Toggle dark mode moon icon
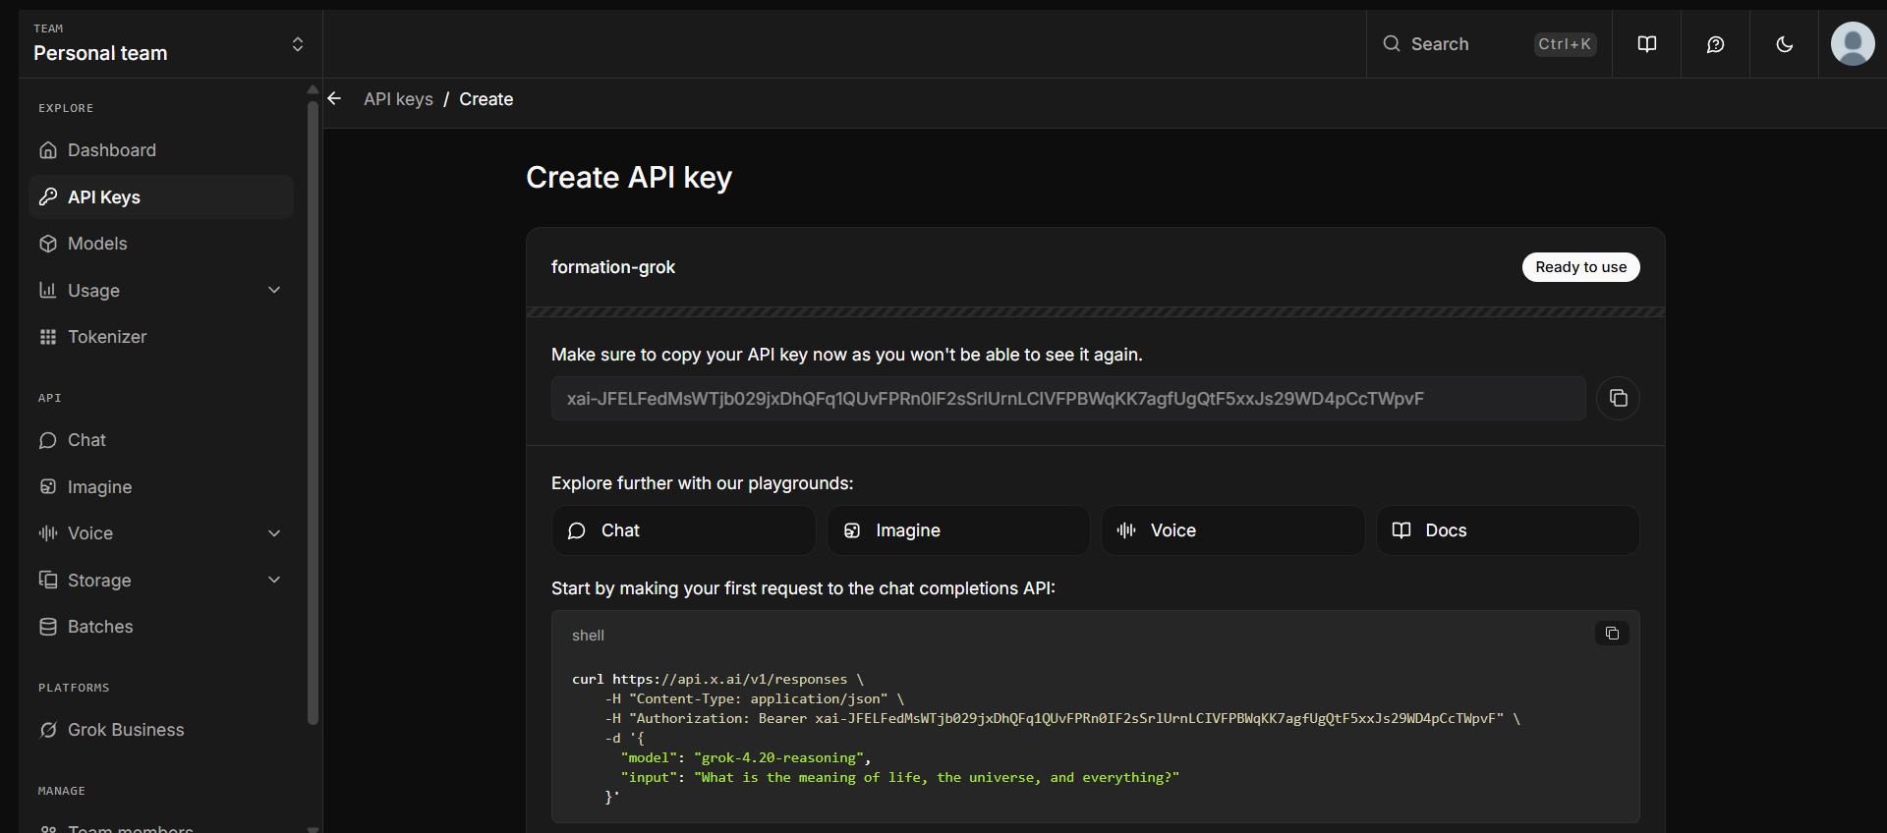Viewport: 1887px width, 833px height. [x=1784, y=44]
